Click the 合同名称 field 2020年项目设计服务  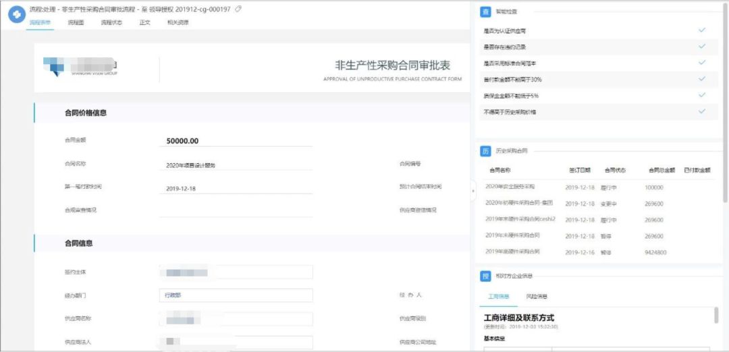(236, 165)
